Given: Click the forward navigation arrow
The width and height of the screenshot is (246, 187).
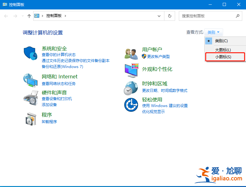Looking at the screenshot, I should pyautogui.click(x=15, y=16).
